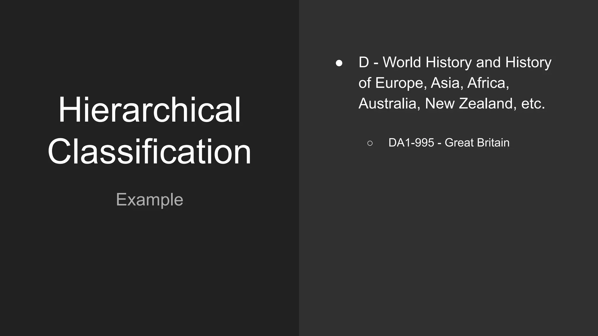
Task: Click the word World in the bullet
Action: [x=402, y=62]
